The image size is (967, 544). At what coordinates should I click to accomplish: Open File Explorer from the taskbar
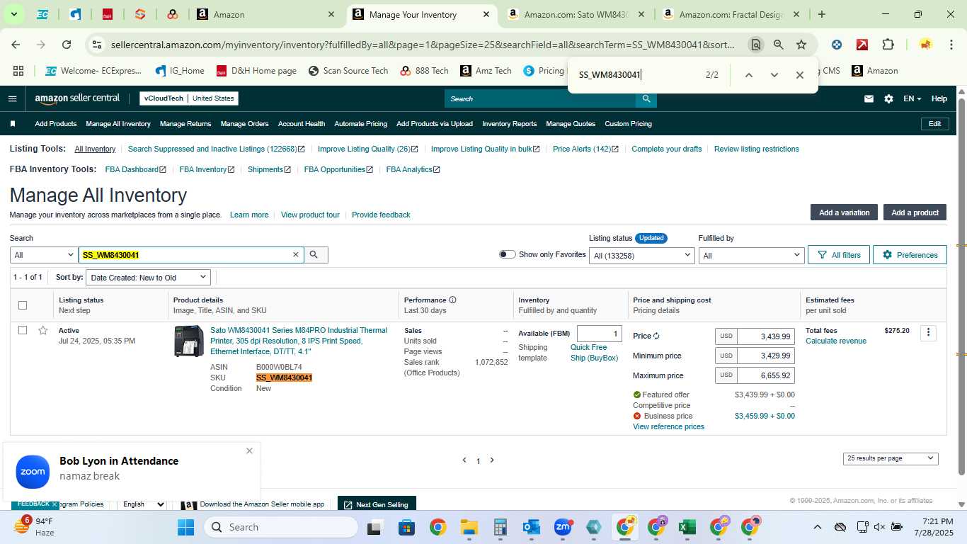pos(469,527)
